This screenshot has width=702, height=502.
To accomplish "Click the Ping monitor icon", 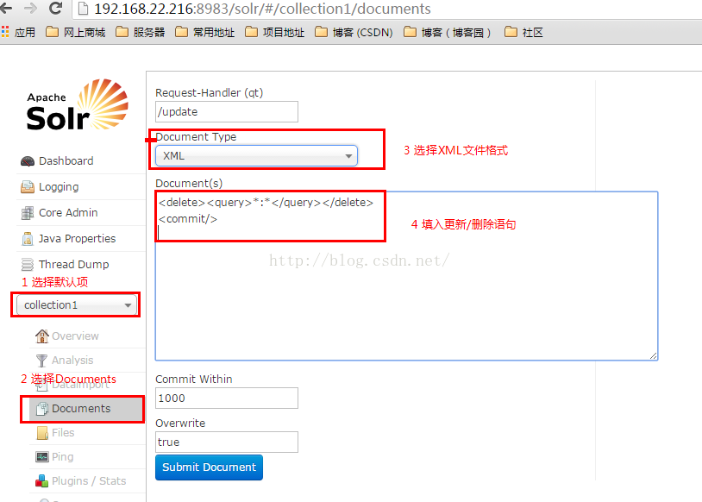I will point(42,457).
